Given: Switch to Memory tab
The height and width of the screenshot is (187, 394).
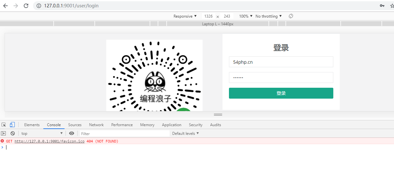Looking at the screenshot, I should click(147, 125).
